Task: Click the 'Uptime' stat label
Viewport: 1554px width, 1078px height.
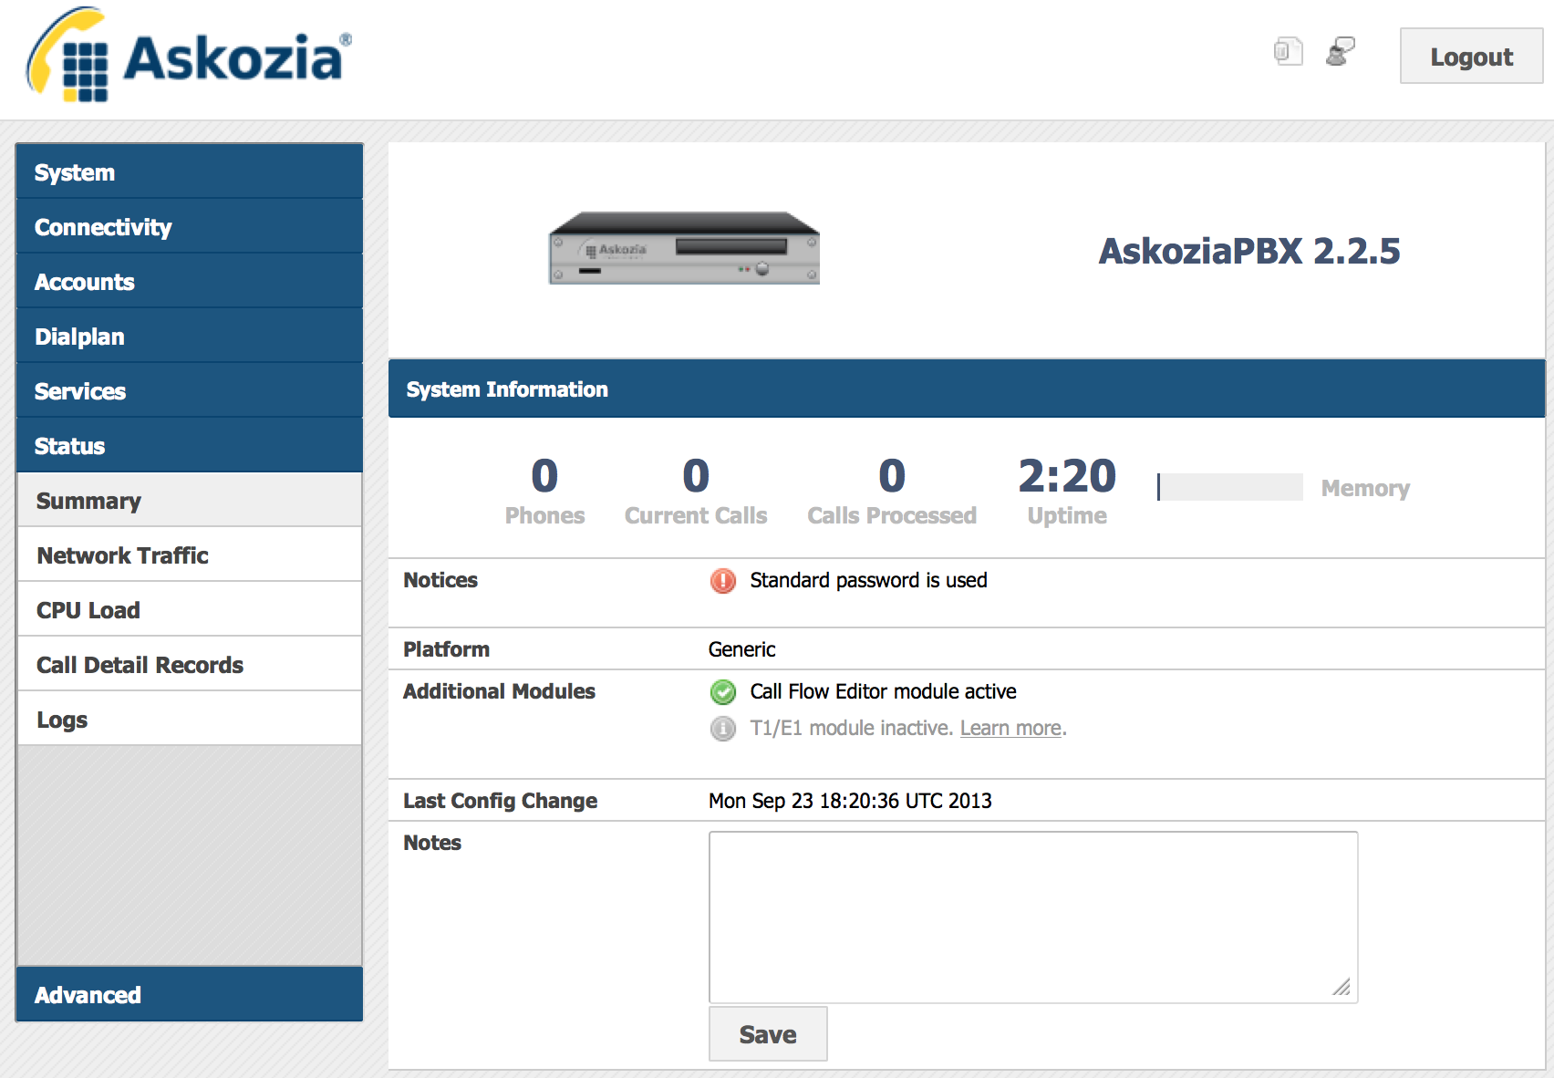Action: pos(1067,515)
